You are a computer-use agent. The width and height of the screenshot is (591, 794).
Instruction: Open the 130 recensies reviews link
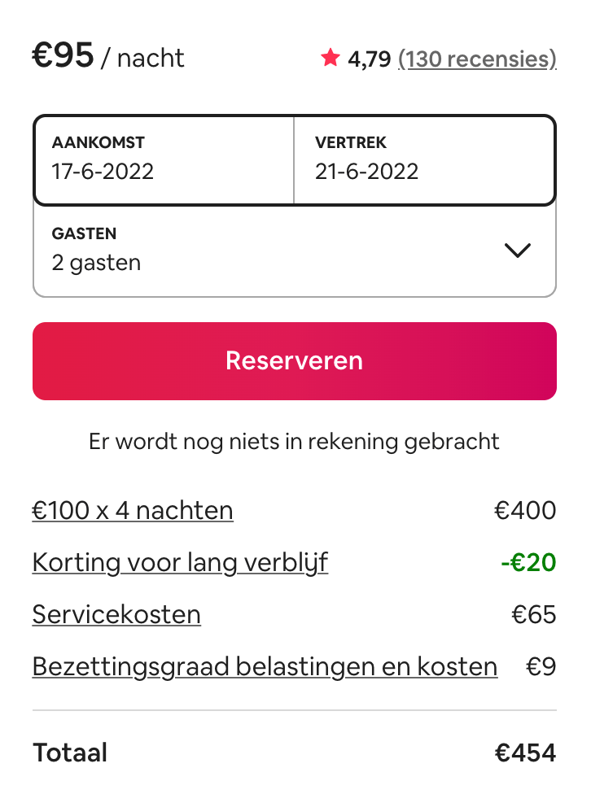coord(477,59)
